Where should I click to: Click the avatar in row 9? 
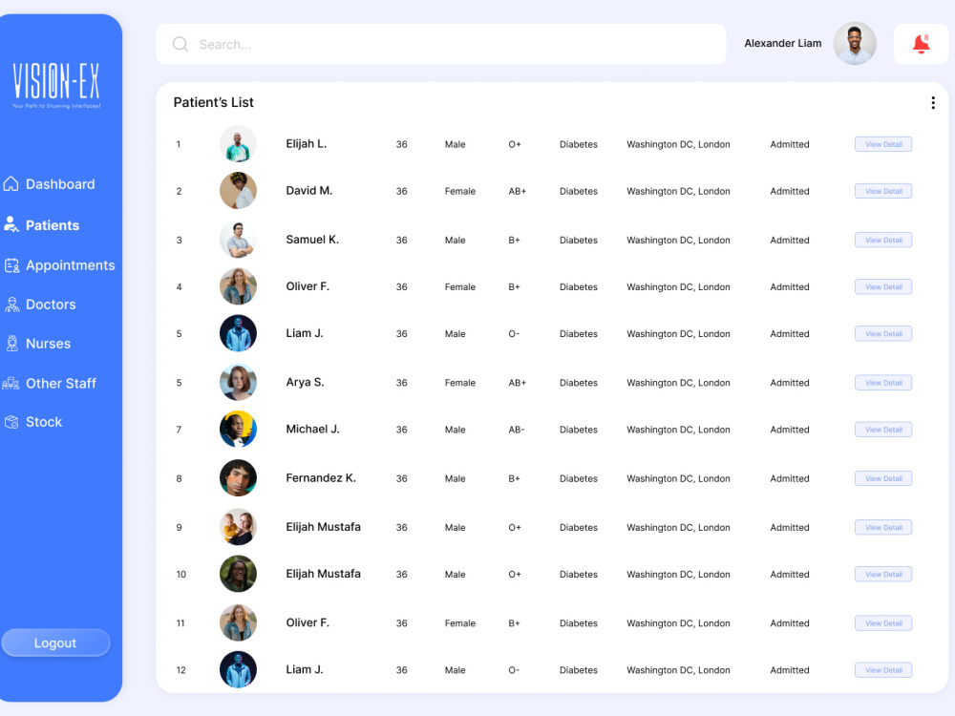(238, 527)
